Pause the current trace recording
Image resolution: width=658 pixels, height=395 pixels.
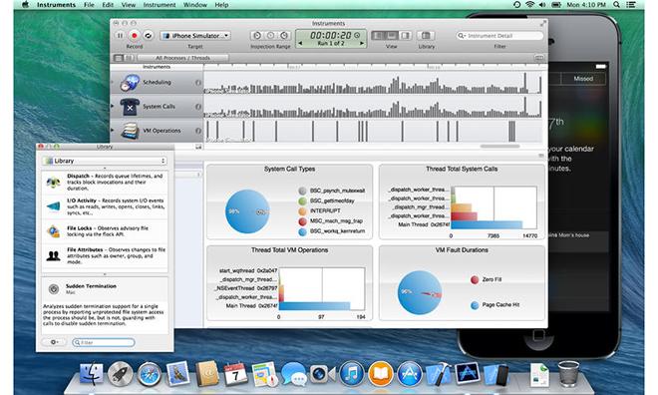120,36
